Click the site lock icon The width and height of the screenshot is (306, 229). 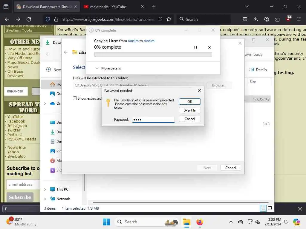(x=56, y=19)
